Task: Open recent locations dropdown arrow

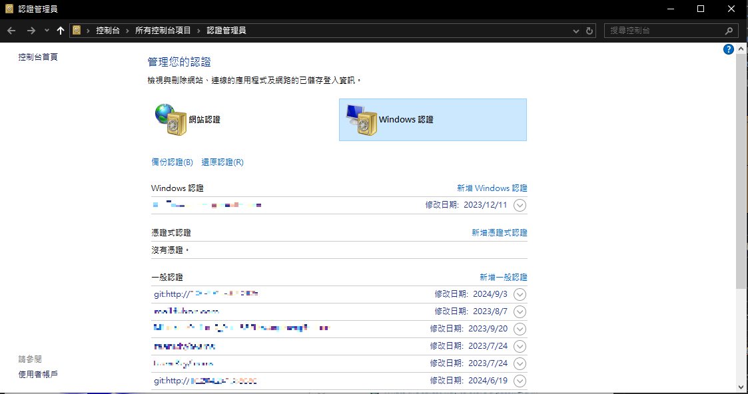Action: point(47,31)
